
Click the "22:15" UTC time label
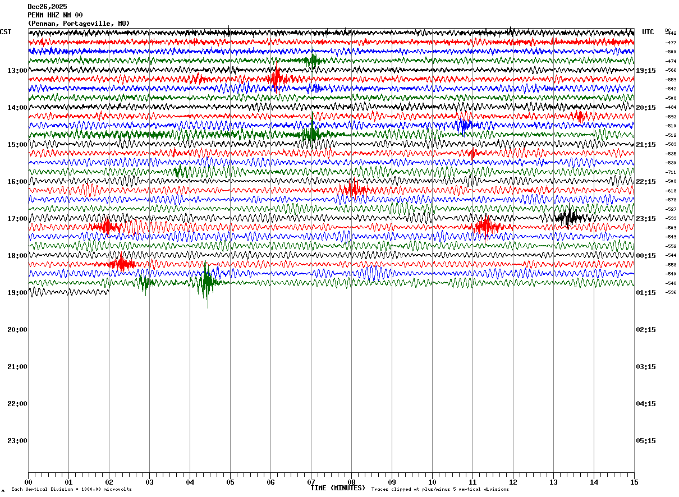tap(646, 182)
